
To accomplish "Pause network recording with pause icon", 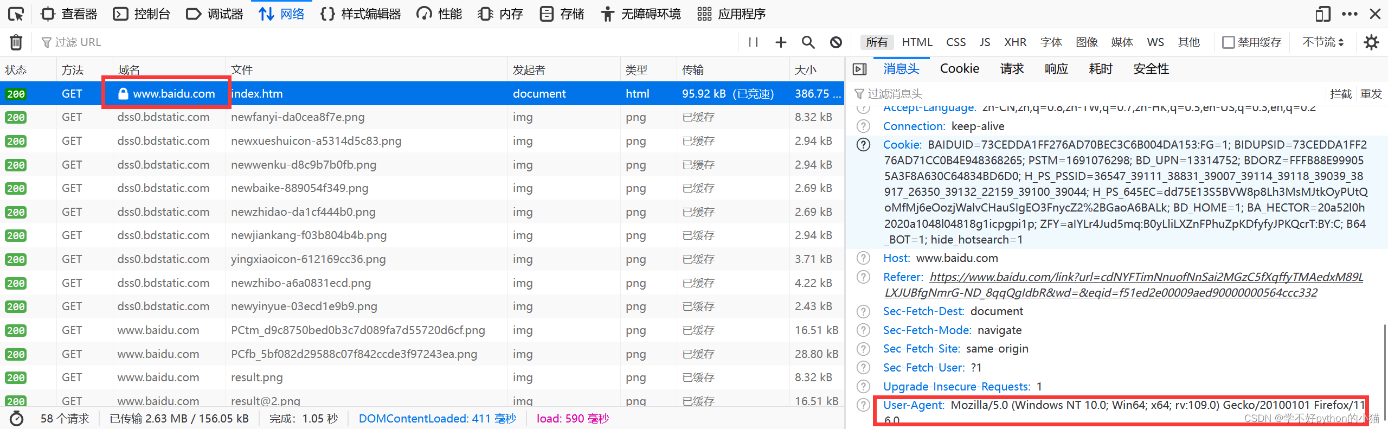I will (753, 42).
